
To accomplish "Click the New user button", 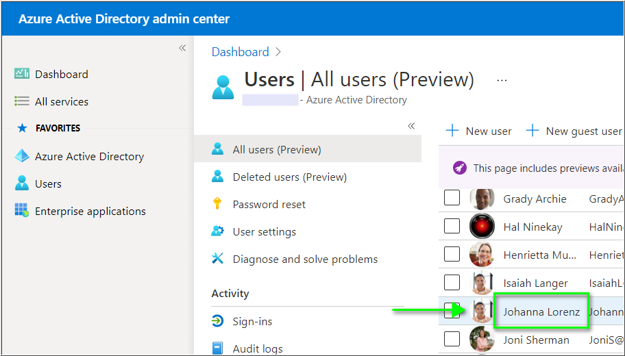I will [479, 131].
